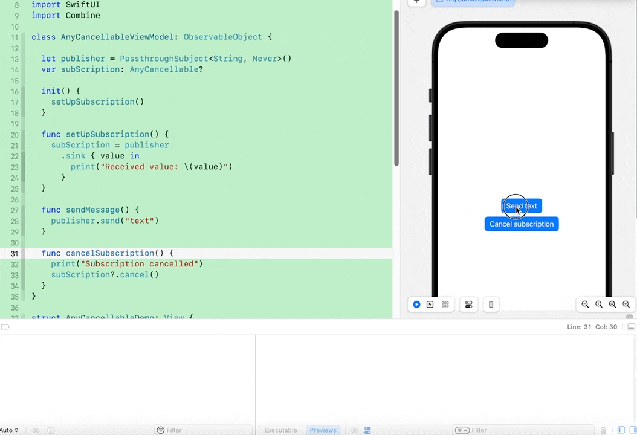Open canvas Device Settings toggles

pyautogui.click(x=468, y=304)
